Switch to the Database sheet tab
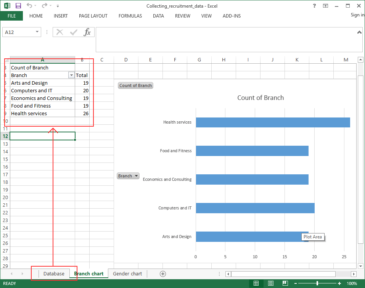The image size is (365, 288). tap(54, 274)
